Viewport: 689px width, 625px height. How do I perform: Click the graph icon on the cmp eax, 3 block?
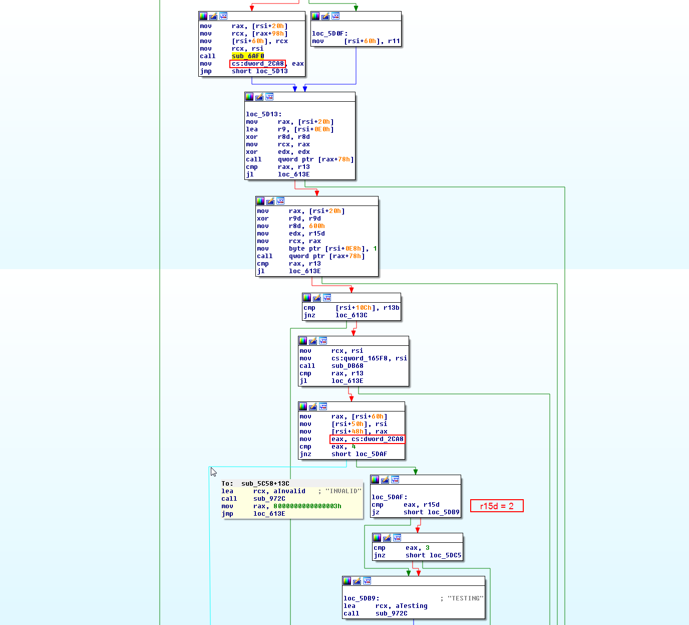point(397,538)
